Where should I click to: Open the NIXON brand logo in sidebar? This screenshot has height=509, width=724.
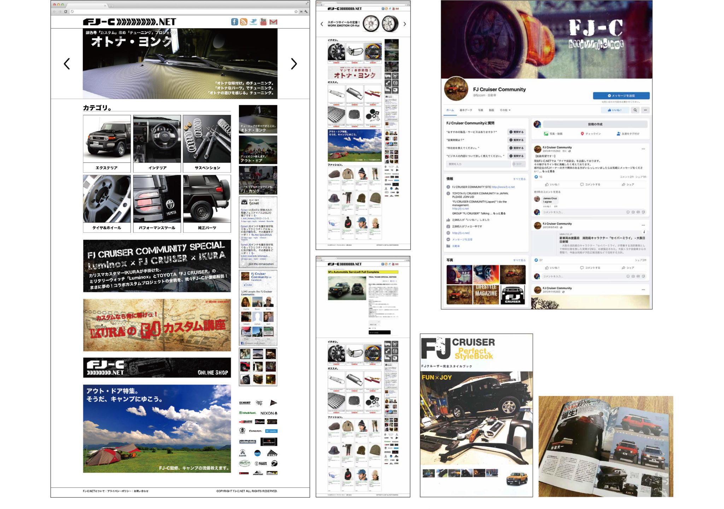269,413
